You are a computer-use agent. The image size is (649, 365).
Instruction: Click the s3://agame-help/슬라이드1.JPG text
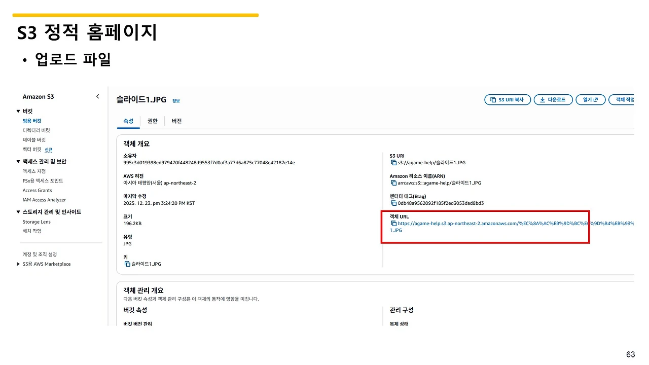pyautogui.click(x=431, y=163)
